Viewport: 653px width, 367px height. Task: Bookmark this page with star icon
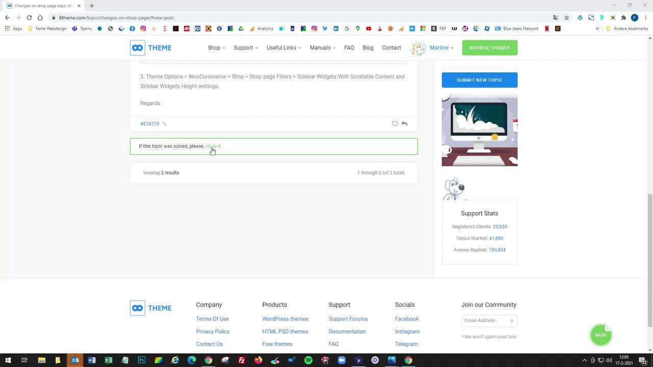click(566, 18)
